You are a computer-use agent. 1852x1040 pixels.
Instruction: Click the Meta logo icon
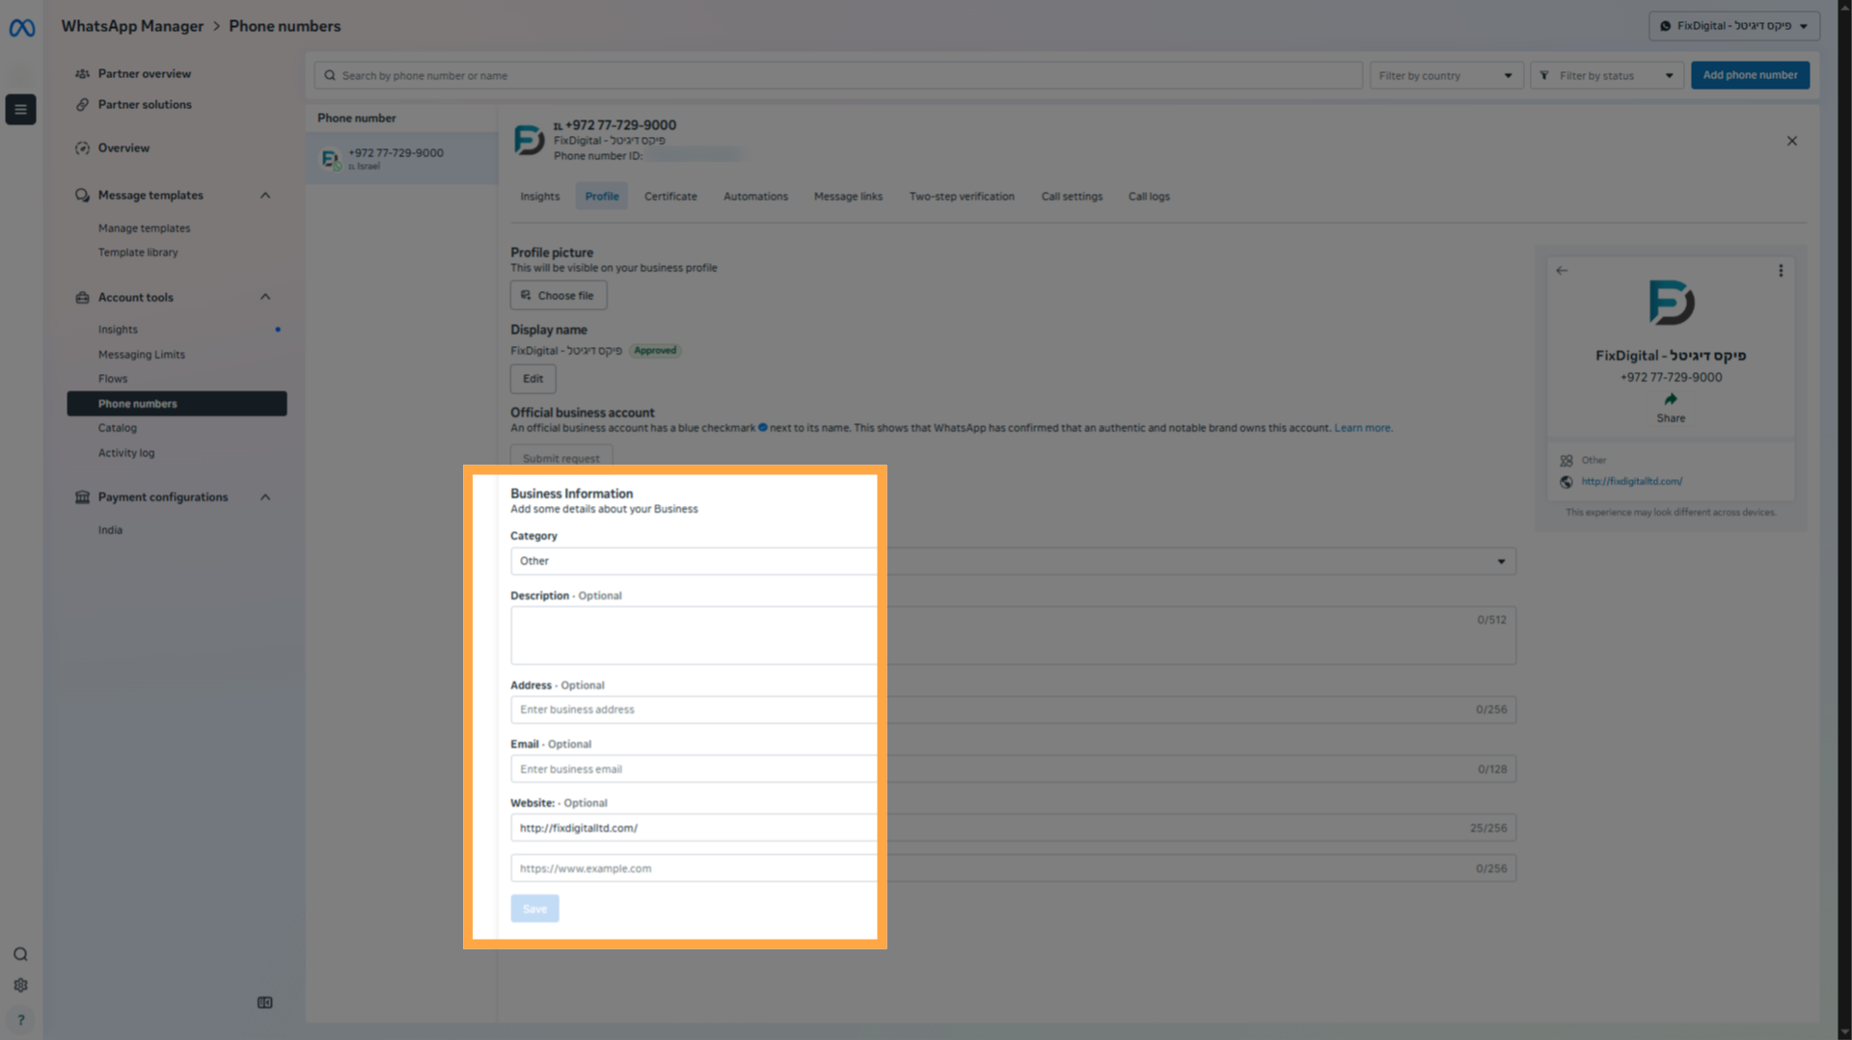[x=21, y=28]
